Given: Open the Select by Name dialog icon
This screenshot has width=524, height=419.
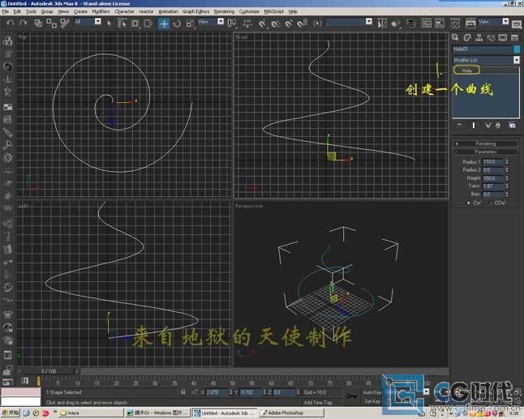Looking at the screenshot, I should 122,24.
